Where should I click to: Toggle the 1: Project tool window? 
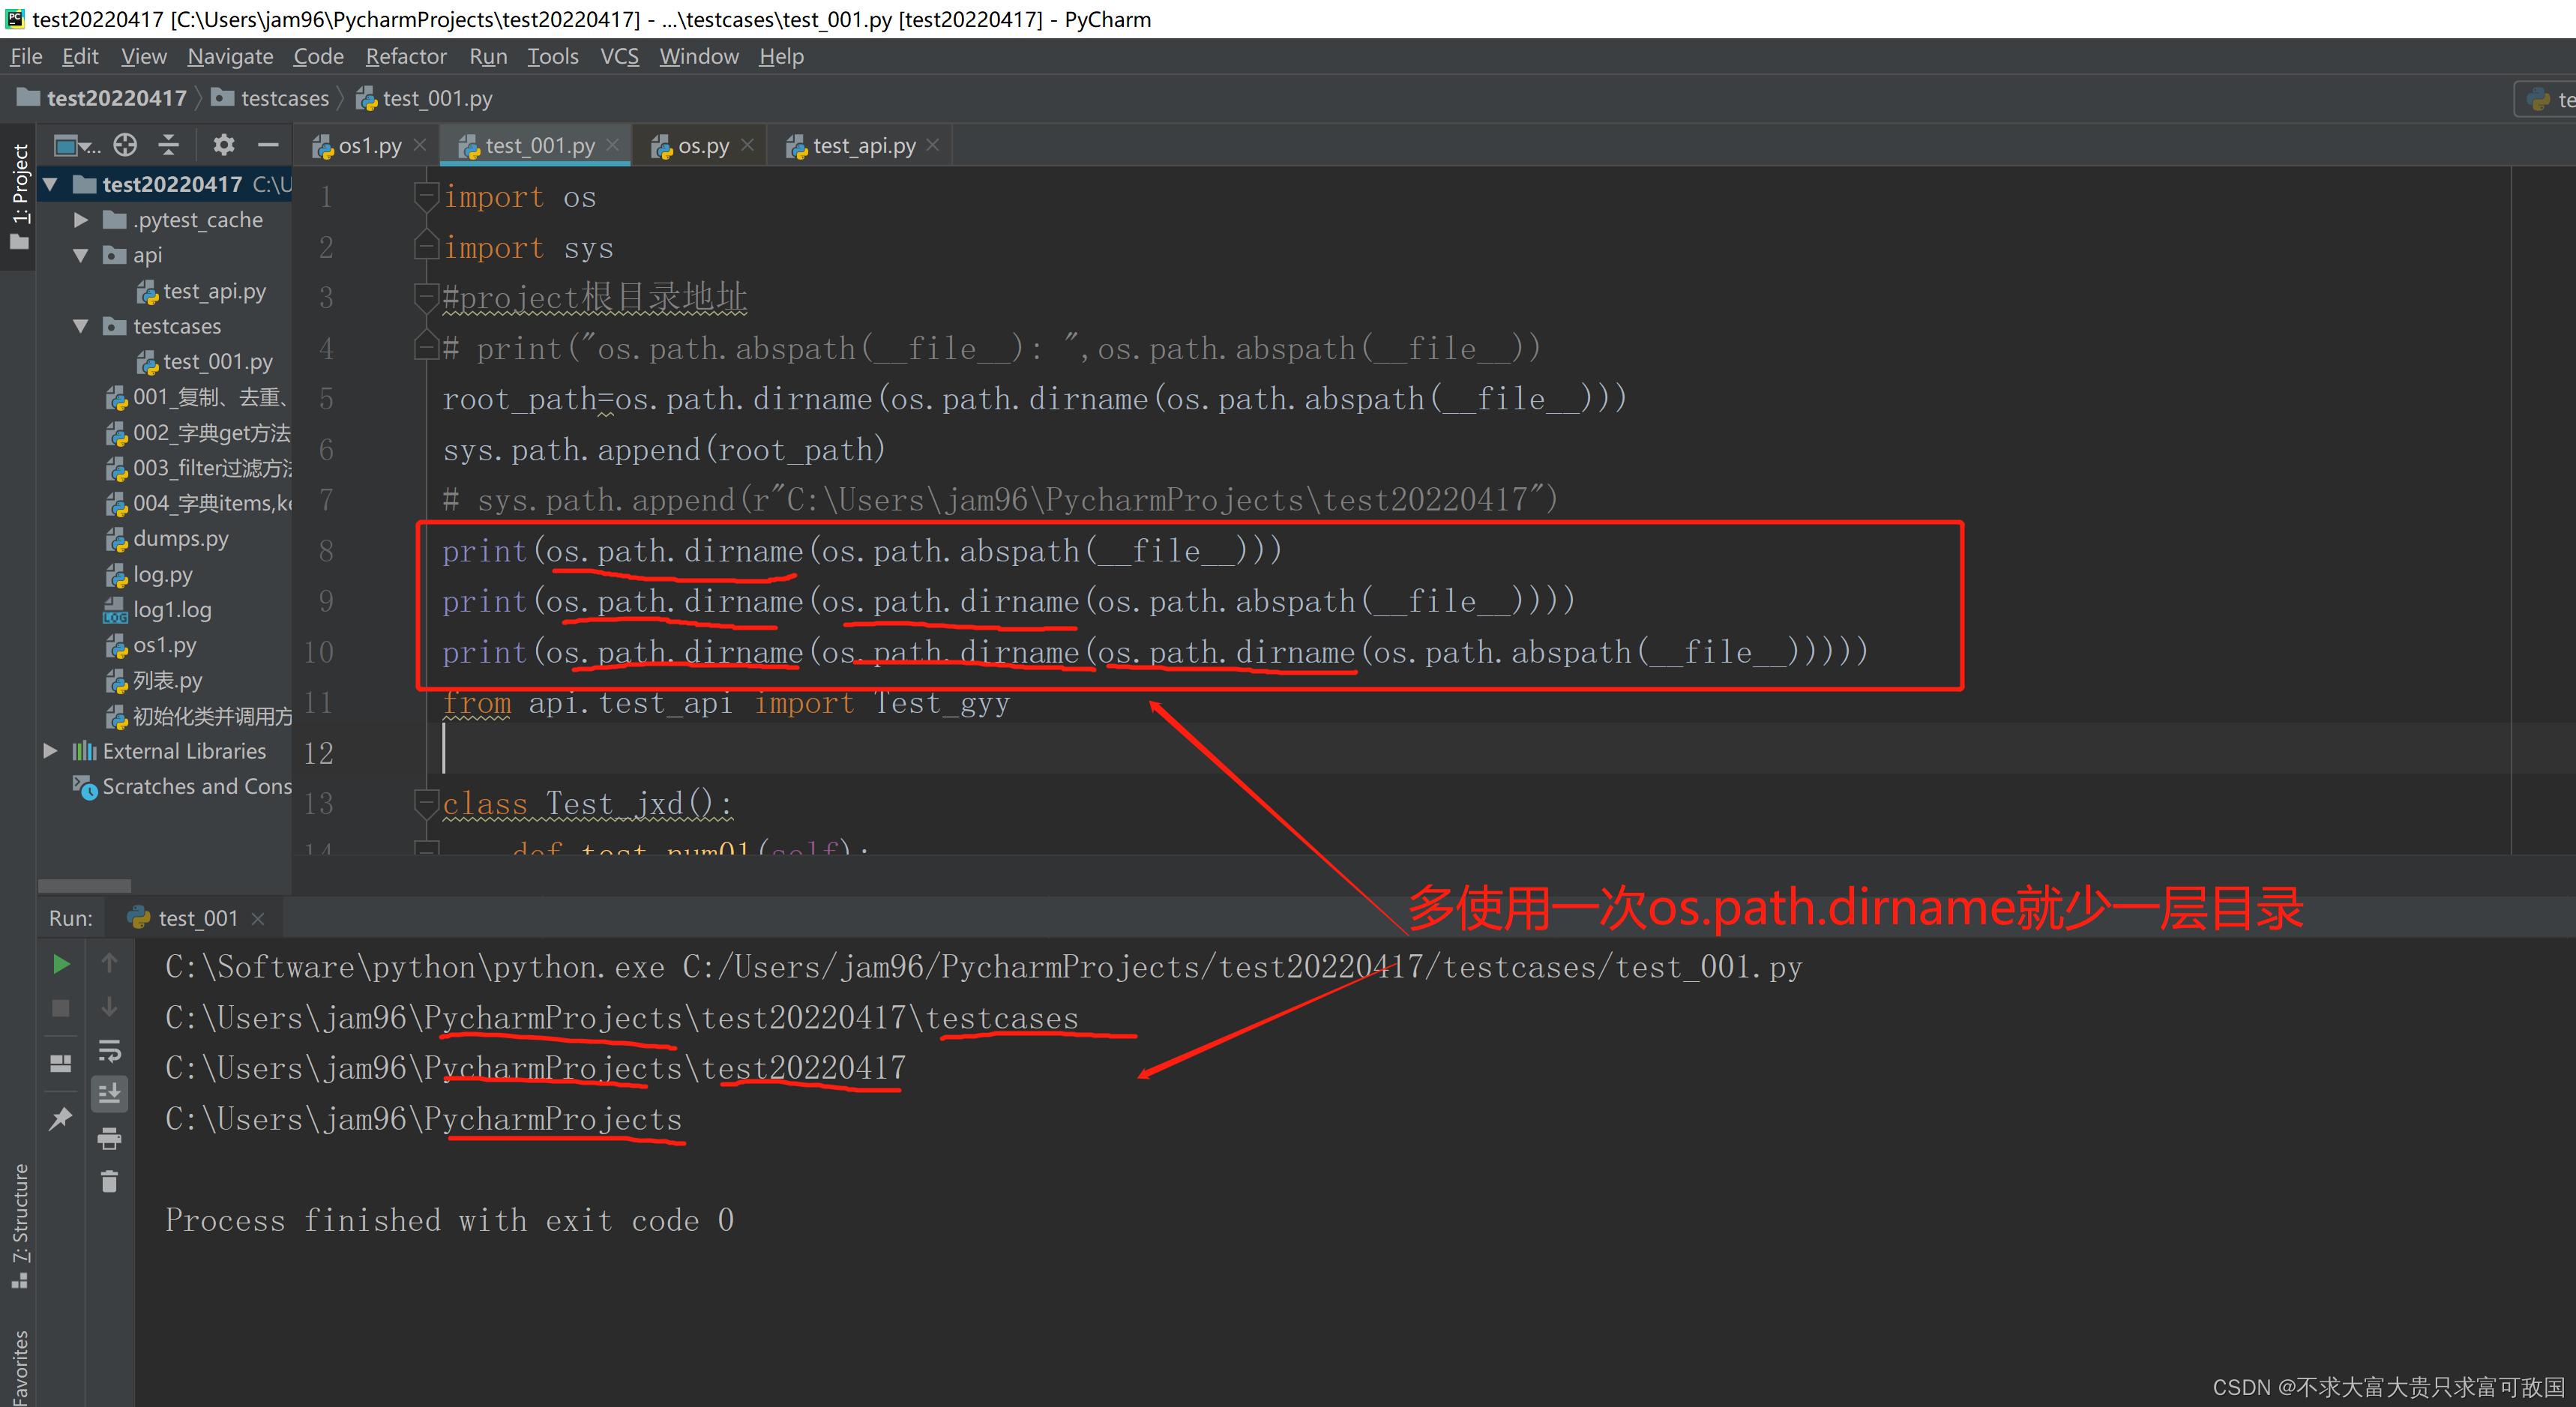coord(19,196)
